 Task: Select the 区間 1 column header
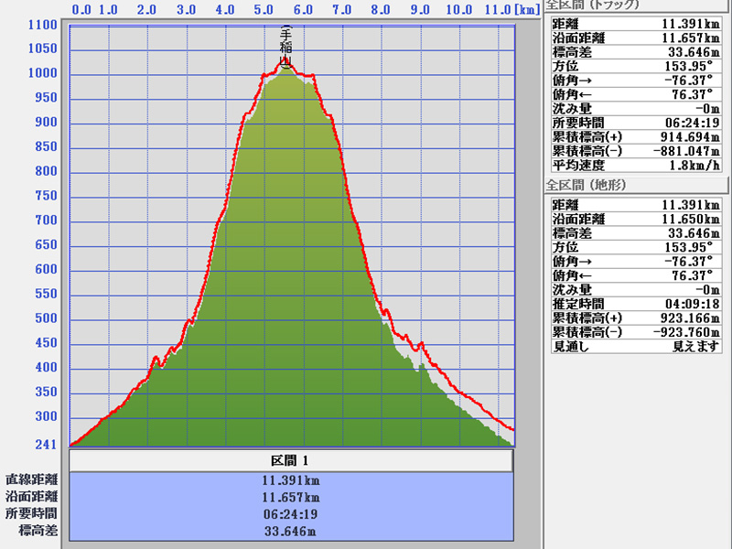click(292, 460)
